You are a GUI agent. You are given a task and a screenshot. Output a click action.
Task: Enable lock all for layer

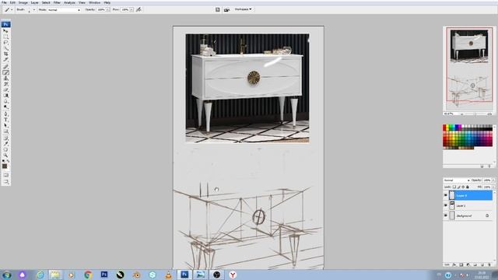pos(468,187)
